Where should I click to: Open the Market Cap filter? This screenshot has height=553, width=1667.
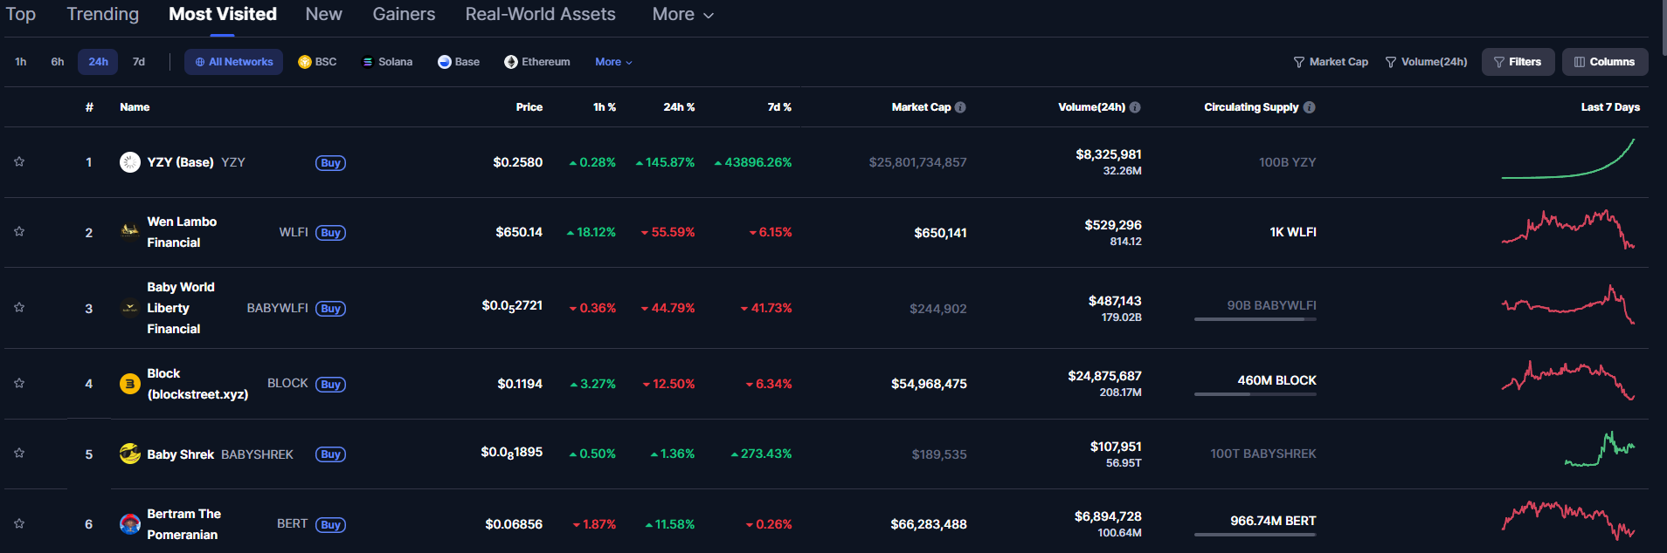coord(1331,62)
